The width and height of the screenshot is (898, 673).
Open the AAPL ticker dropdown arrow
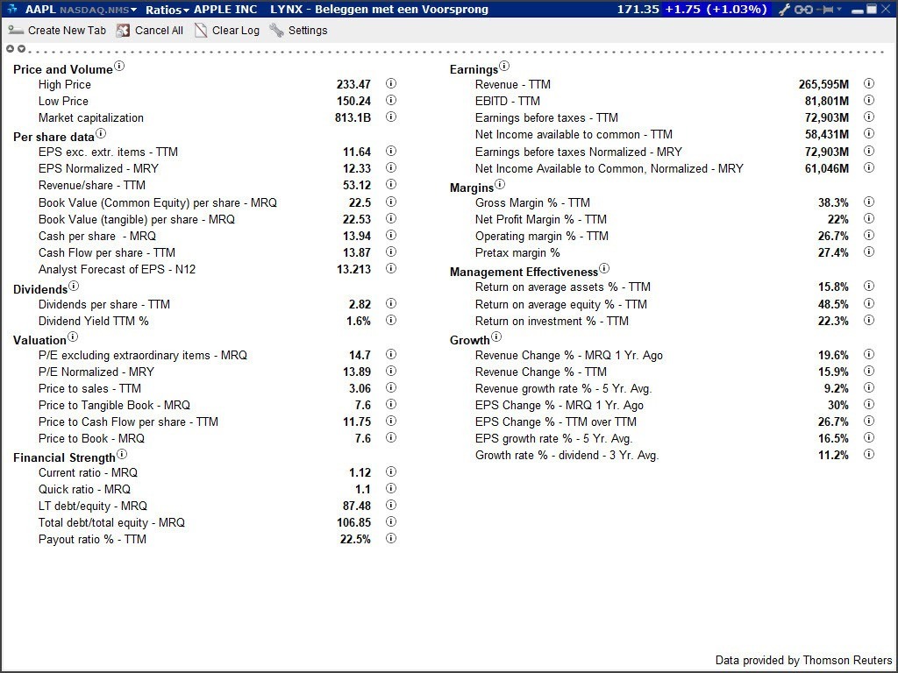133,10
